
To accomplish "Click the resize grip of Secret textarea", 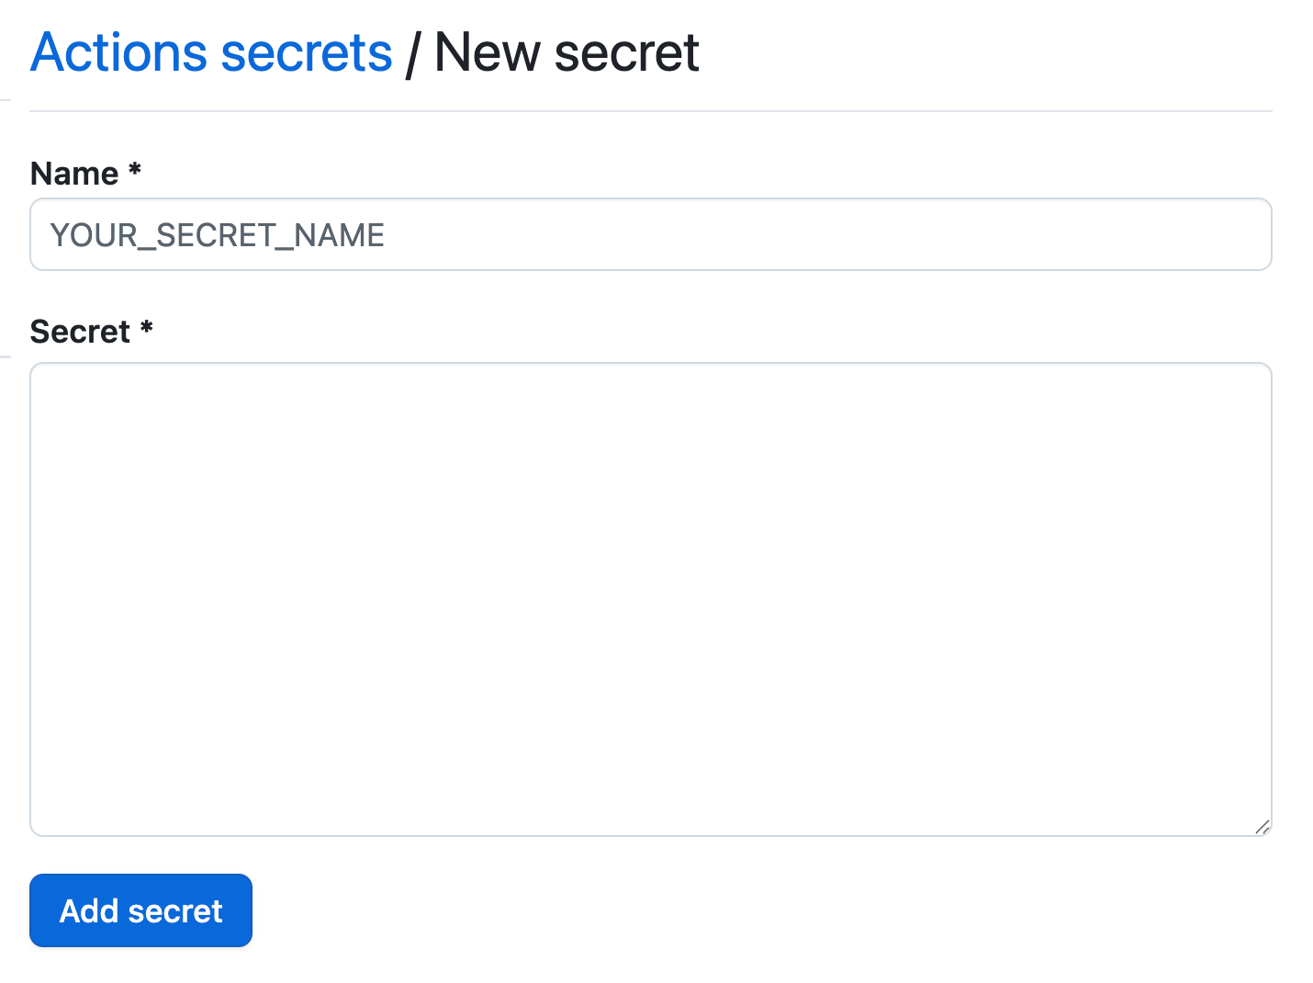I will click(x=1262, y=827).
